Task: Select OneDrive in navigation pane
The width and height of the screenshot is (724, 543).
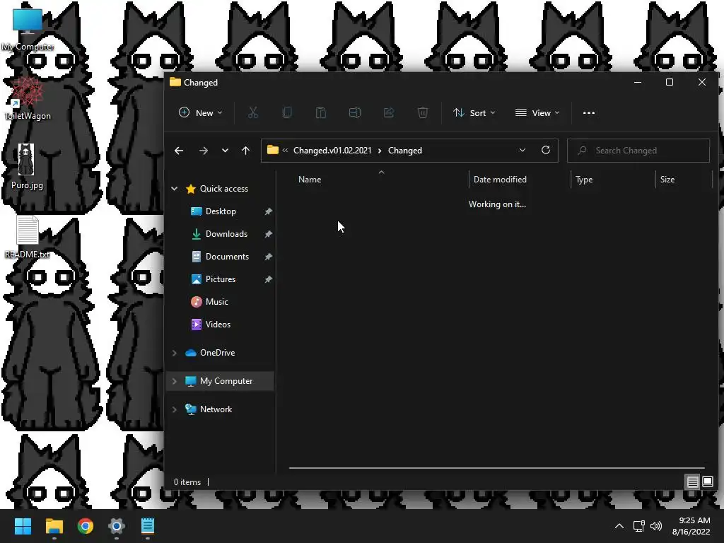Action: point(218,353)
